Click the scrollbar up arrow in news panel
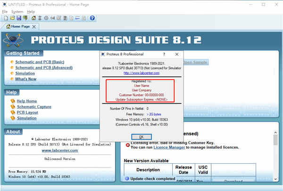This screenshot has height=191, width=283. coord(275,133)
